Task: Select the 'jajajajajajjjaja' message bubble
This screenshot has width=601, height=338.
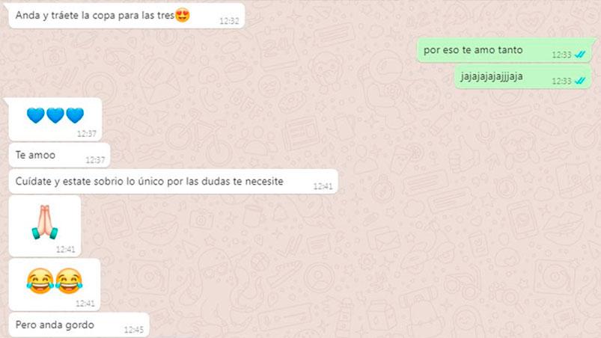Action: point(523,76)
